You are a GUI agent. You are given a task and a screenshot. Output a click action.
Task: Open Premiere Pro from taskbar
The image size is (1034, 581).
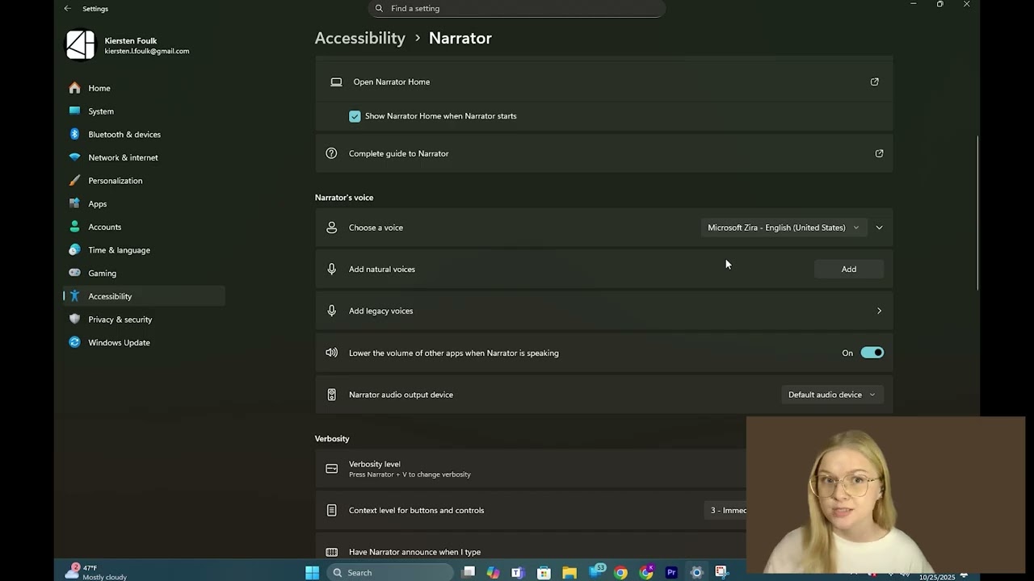click(671, 573)
